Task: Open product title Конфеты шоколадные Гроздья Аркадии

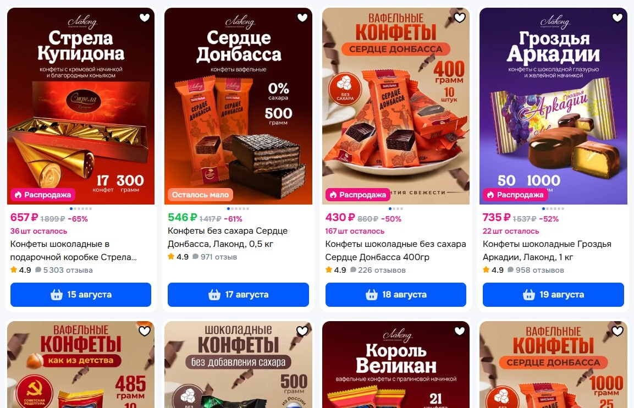Action: point(547,250)
